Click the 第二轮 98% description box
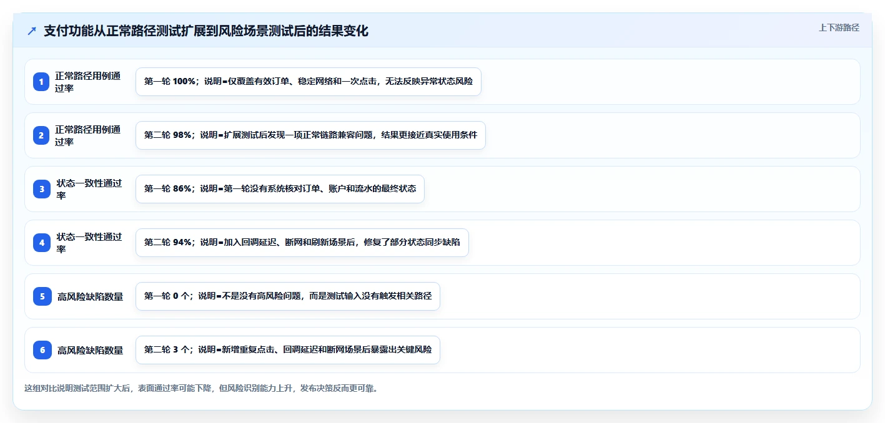The height and width of the screenshot is (423, 885). 310,135
